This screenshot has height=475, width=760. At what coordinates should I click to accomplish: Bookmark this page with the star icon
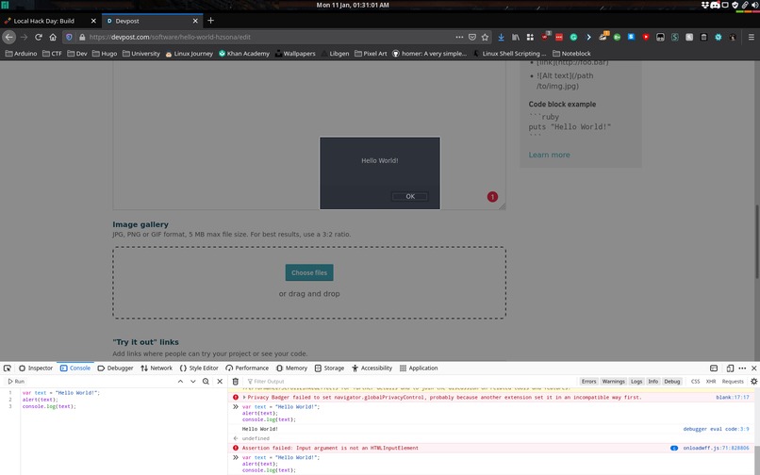(x=485, y=37)
